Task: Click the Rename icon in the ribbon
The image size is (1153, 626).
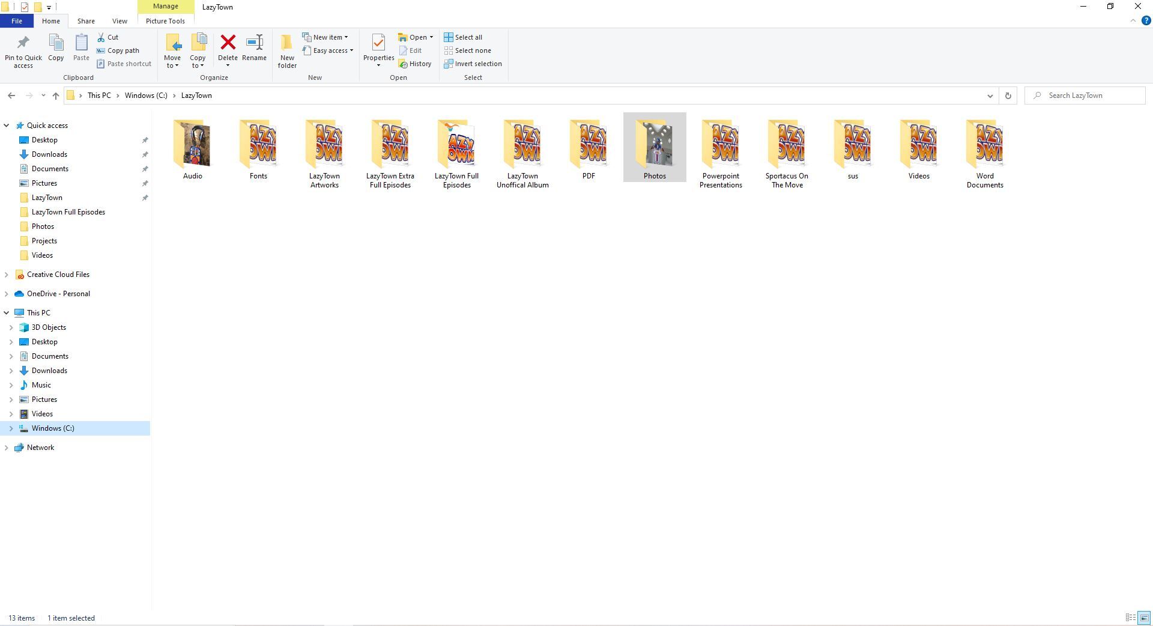Action: (254, 43)
